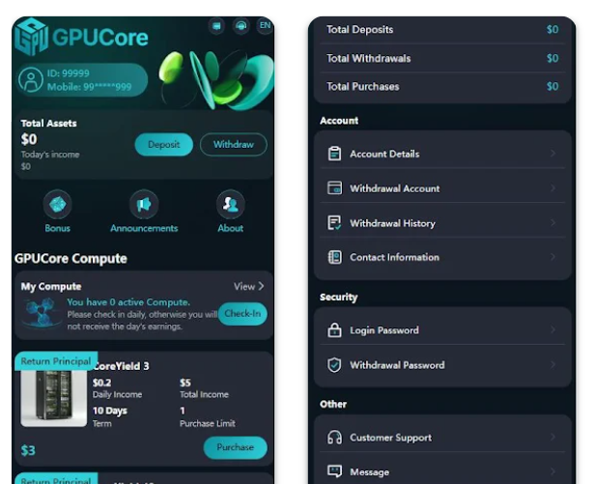
Task: Click the My Compute molecule graphic
Action: 42,312
